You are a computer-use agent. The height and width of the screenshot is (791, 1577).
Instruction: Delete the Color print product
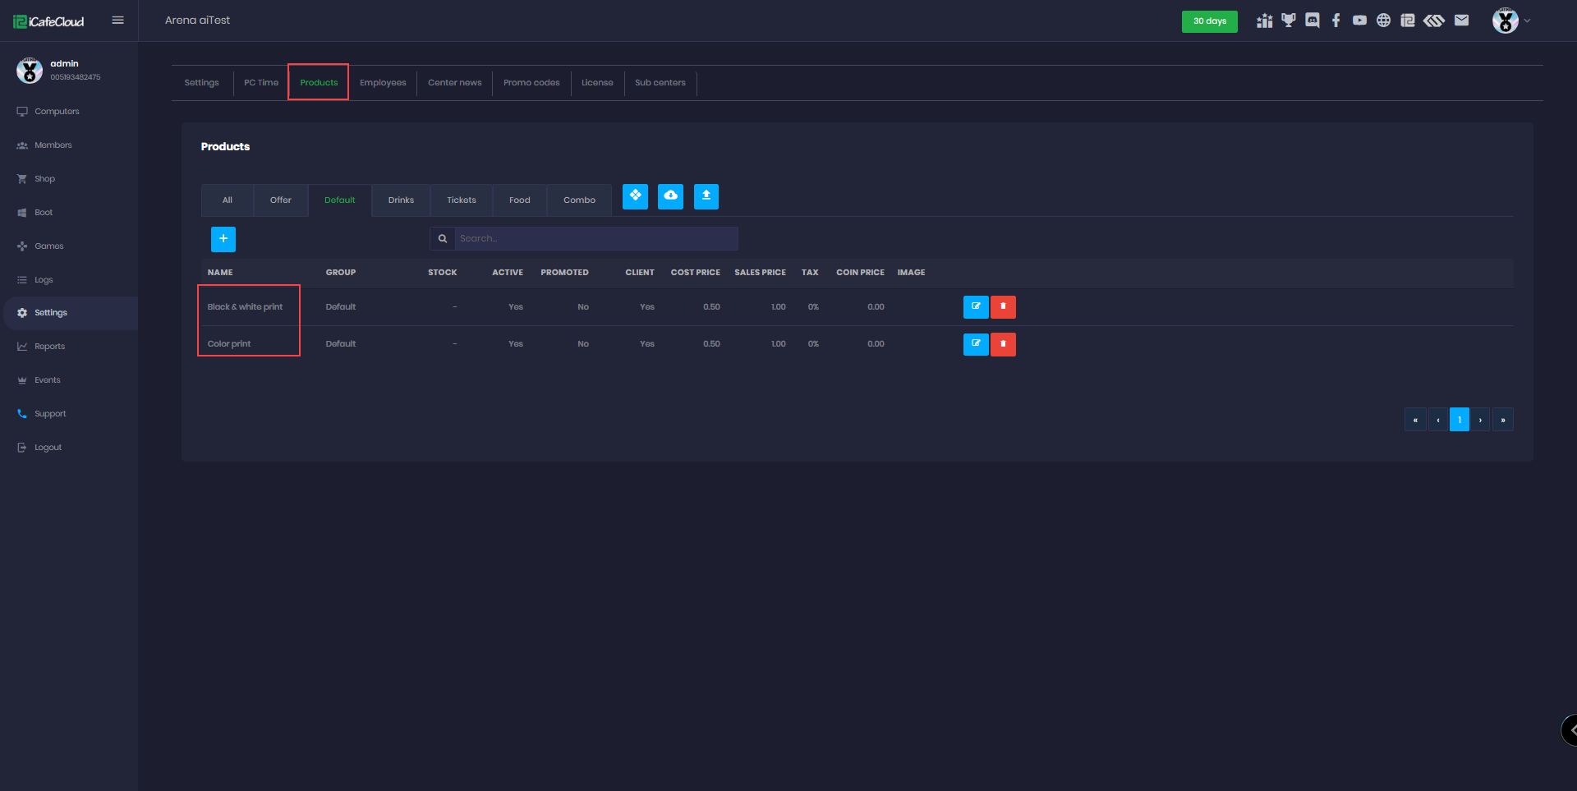1003,344
